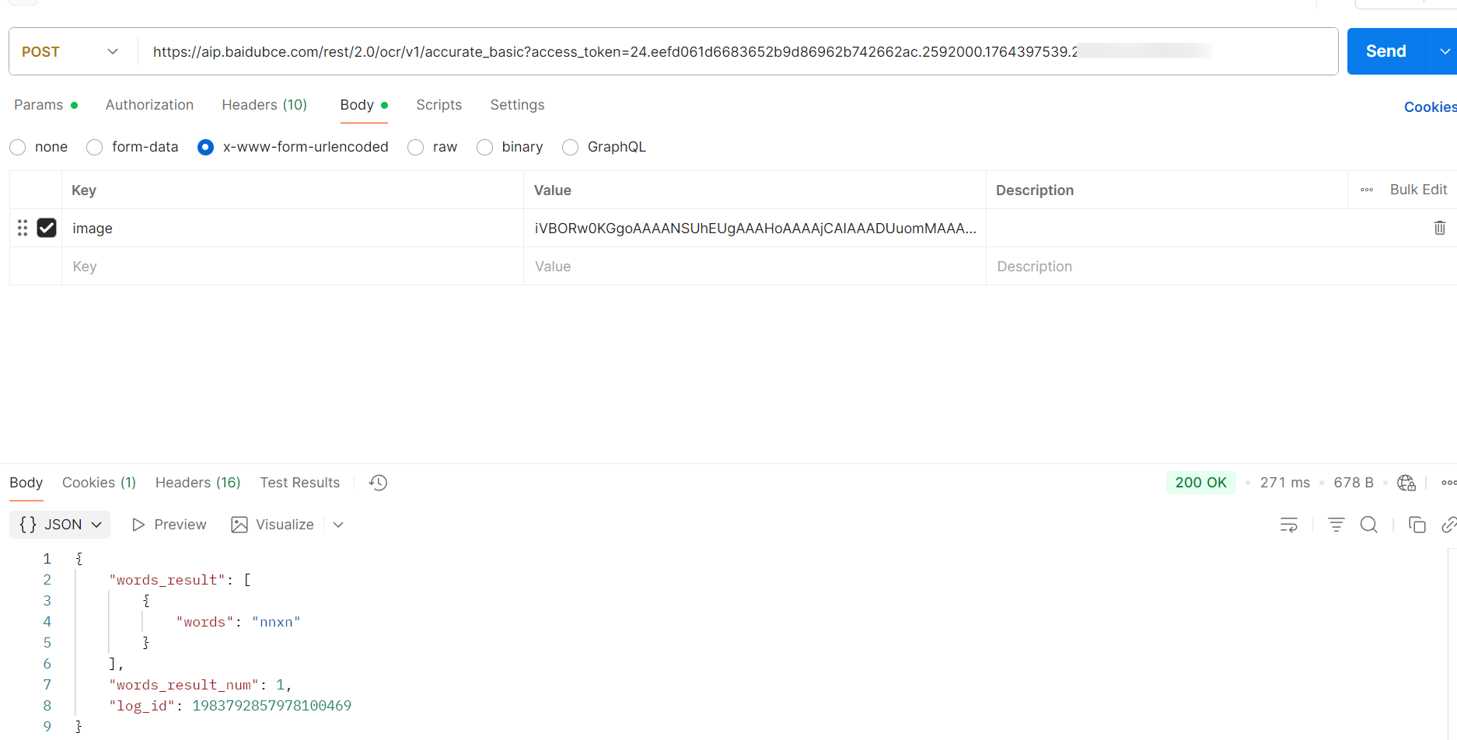Open the POST method dropdown

[x=72, y=52]
